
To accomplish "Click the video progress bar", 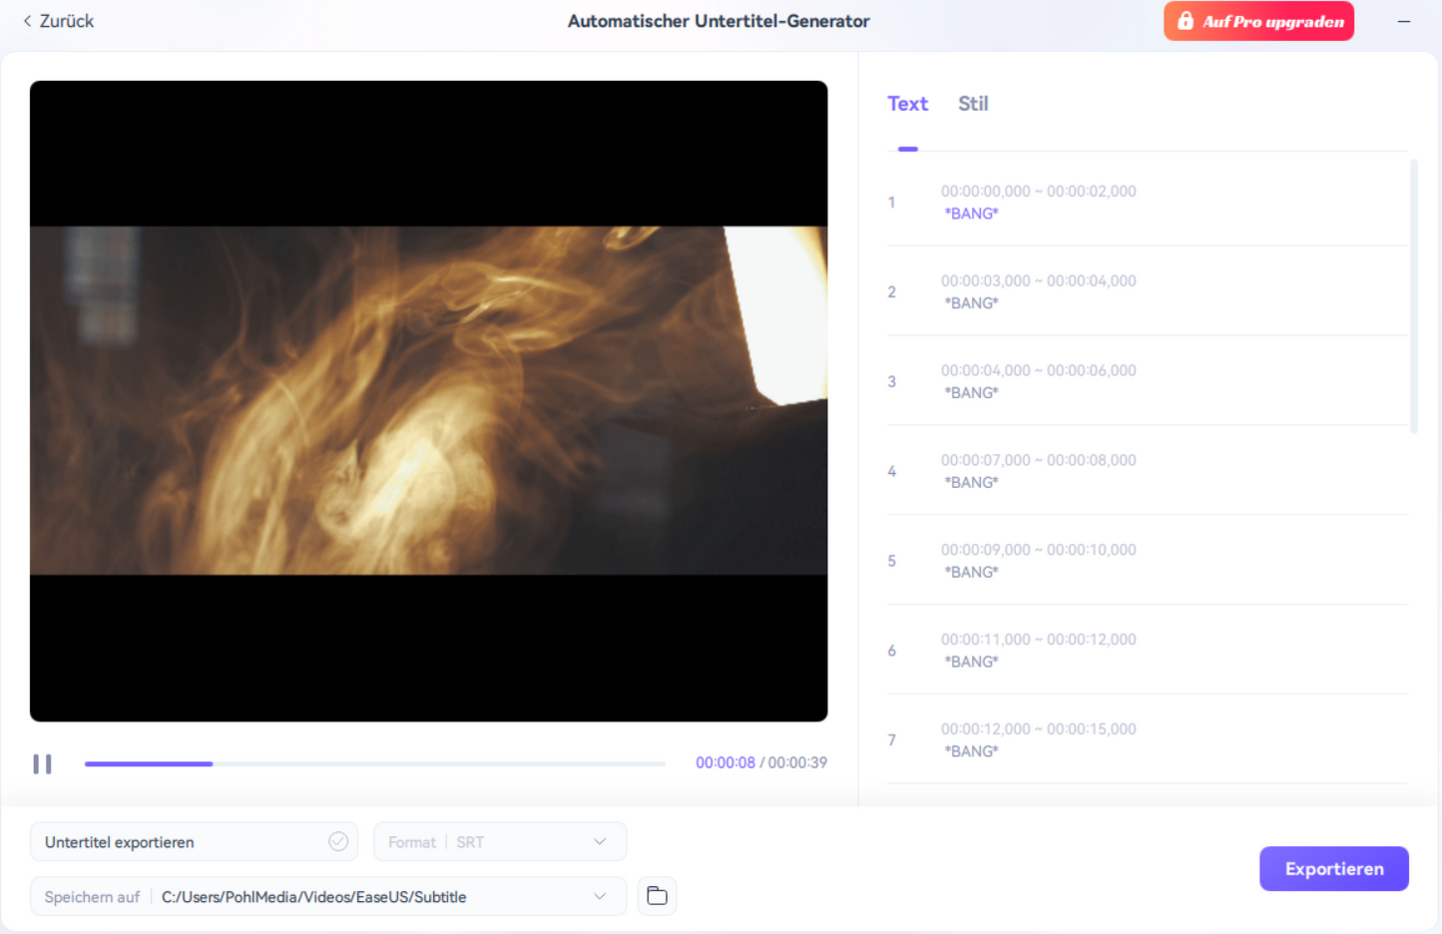I will click(374, 763).
